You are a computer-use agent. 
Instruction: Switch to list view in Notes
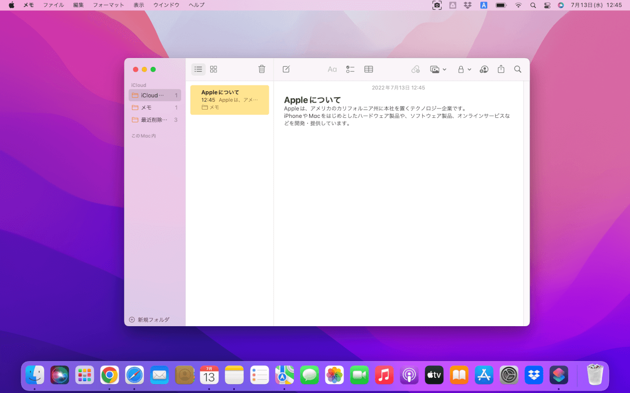tap(198, 69)
